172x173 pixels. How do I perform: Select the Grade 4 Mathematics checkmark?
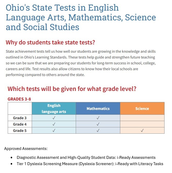click(98, 124)
